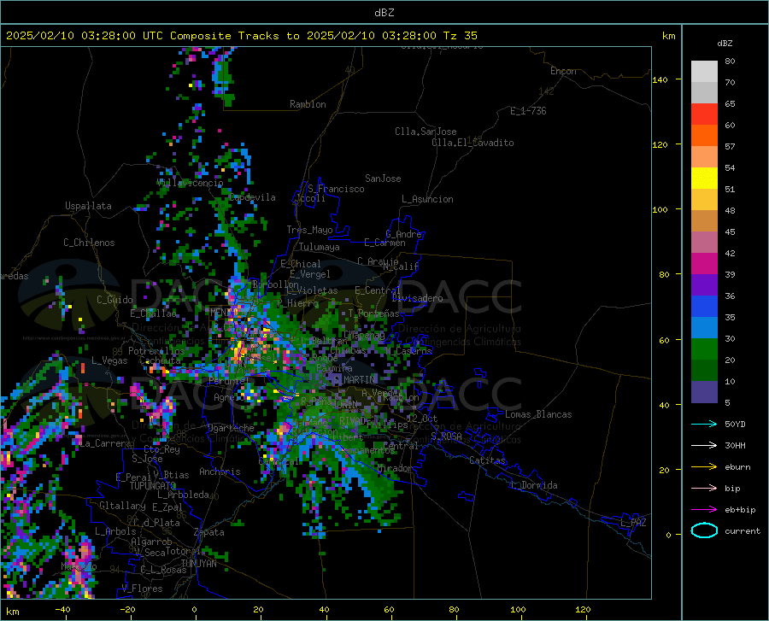The image size is (769, 621).
Task: Click the eburn legend label
Action: coord(737,467)
